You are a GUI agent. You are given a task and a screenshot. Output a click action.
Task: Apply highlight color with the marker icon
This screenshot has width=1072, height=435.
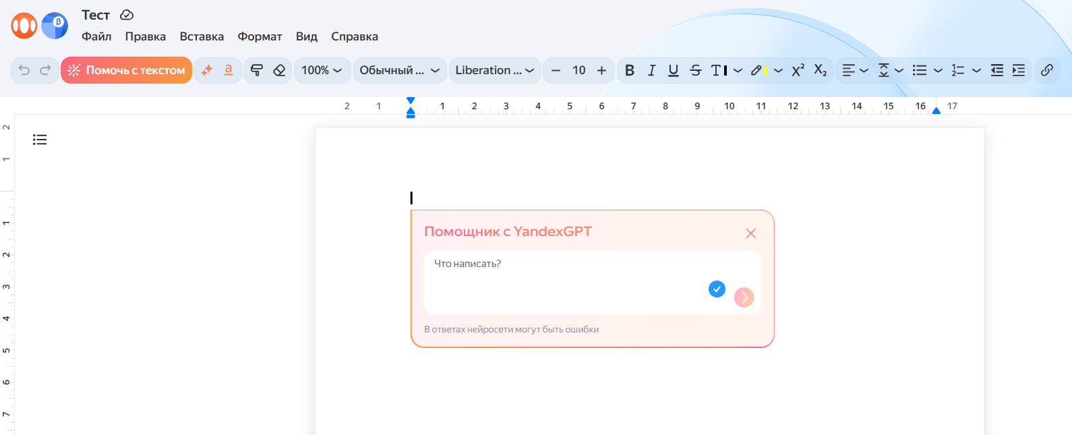click(x=758, y=70)
